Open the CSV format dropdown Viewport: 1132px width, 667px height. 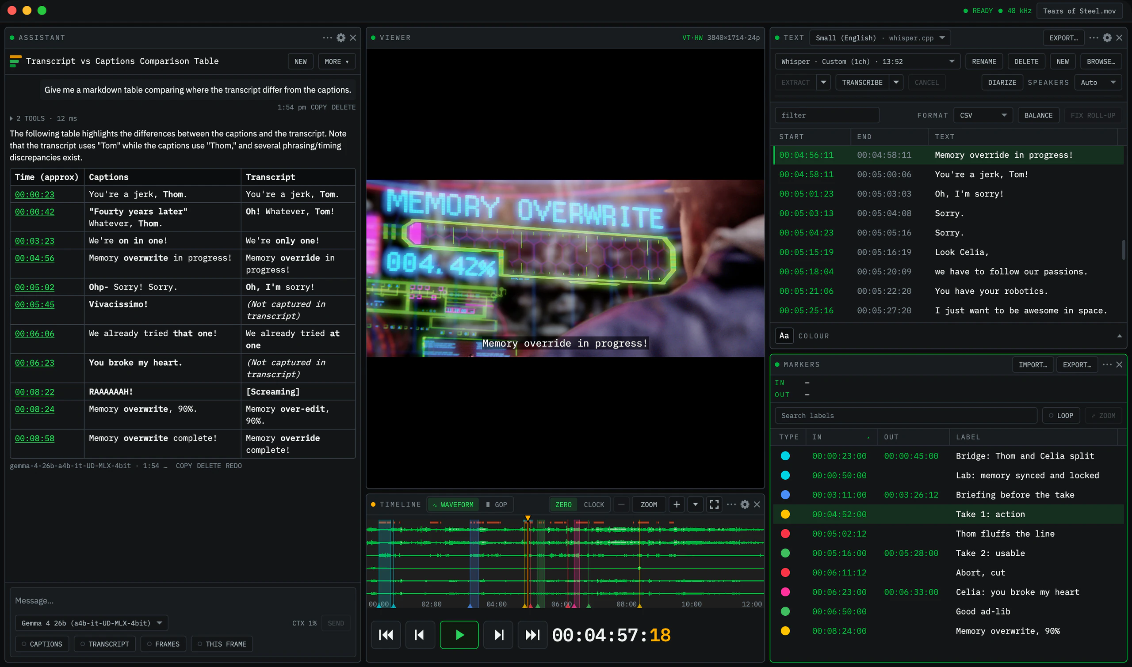[x=983, y=115]
